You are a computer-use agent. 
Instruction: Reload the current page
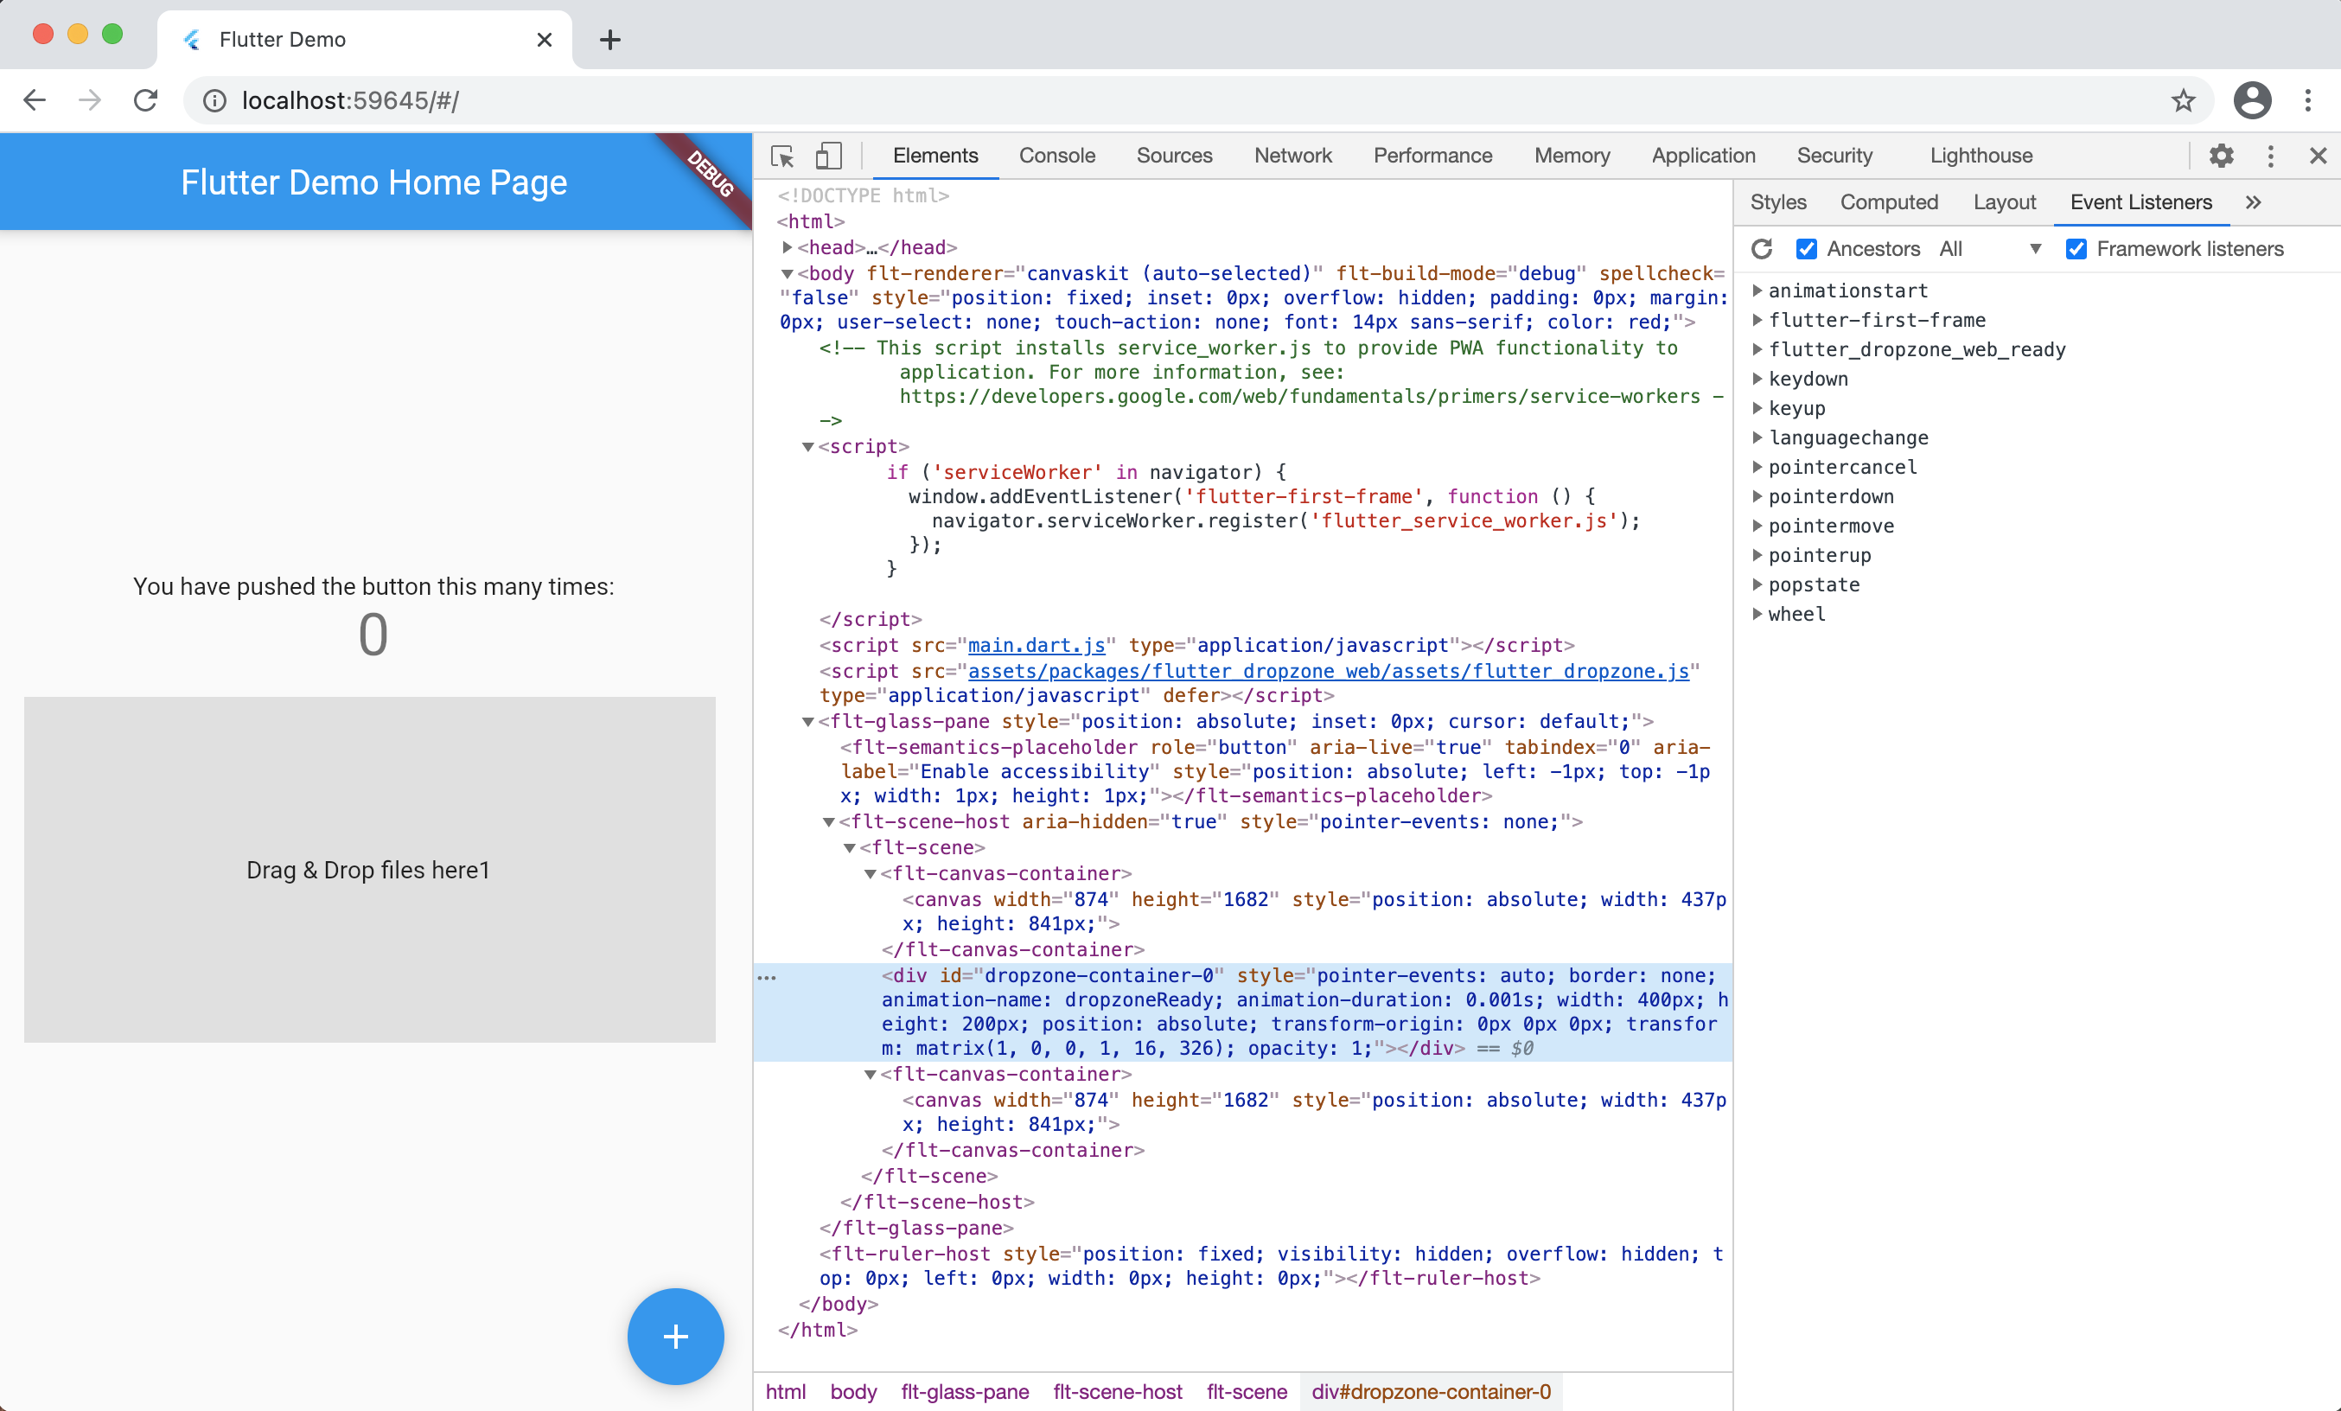pyautogui.click(x=145, y=99)
